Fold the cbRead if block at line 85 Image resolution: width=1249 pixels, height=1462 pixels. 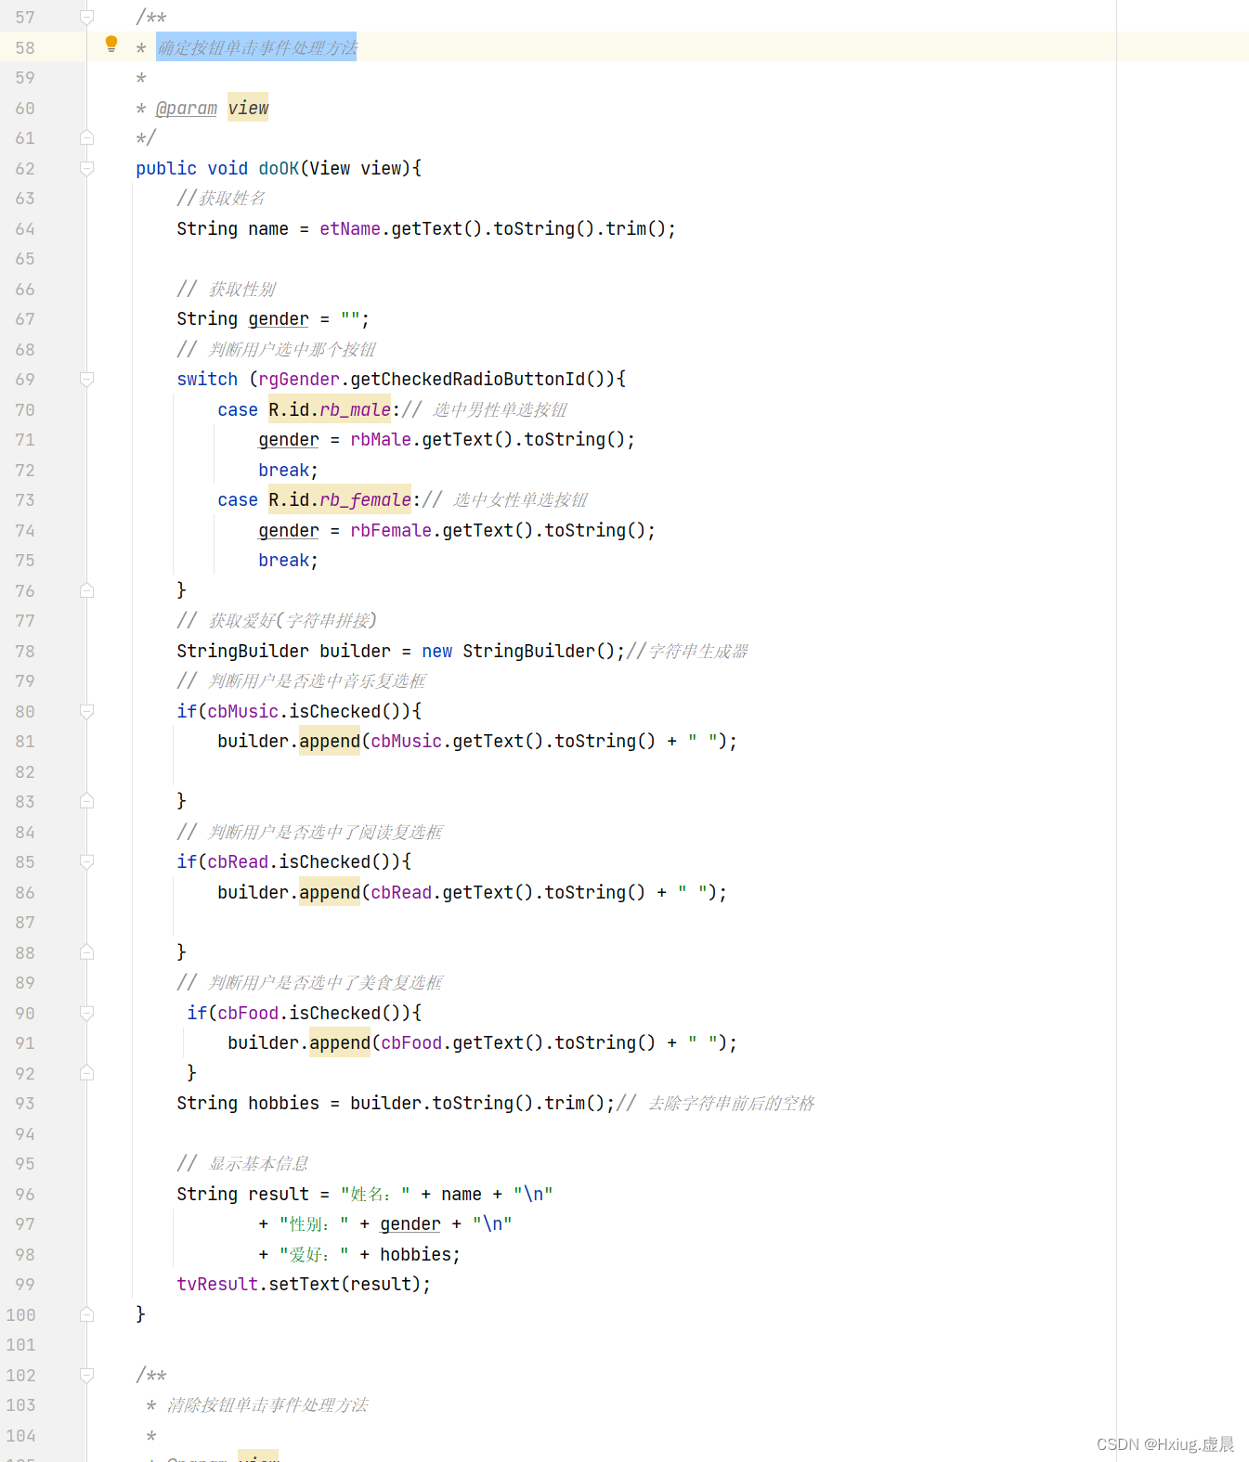click(86, 861)
